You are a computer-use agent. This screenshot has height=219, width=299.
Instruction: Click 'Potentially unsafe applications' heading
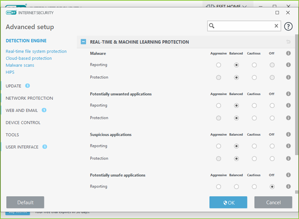tap(118, 175)
